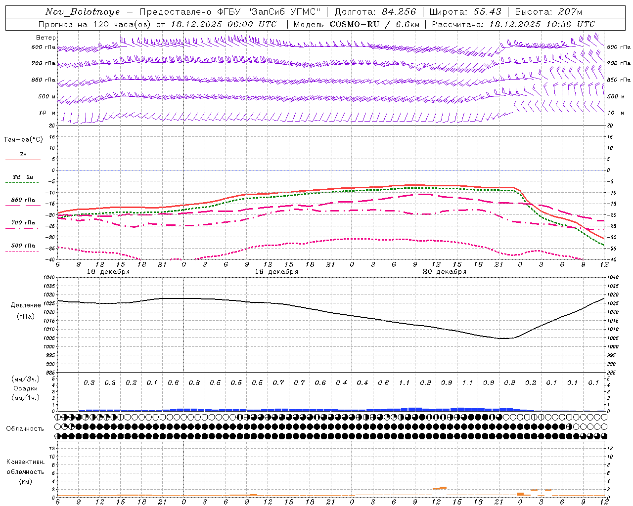Click "Рассчитано: 18.12.2025 10:36 UTC" text
633x506 pixels.
coord(513,24)
